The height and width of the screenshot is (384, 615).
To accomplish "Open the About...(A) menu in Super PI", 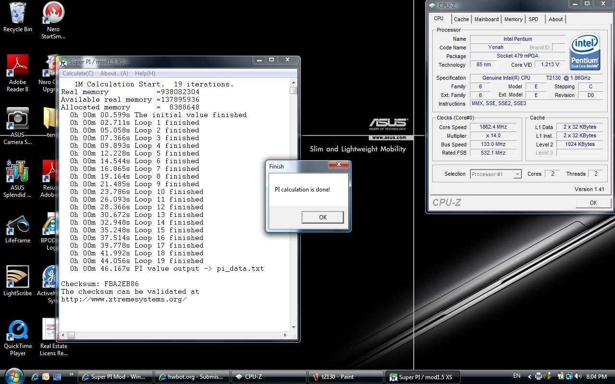I will [114, 73].
